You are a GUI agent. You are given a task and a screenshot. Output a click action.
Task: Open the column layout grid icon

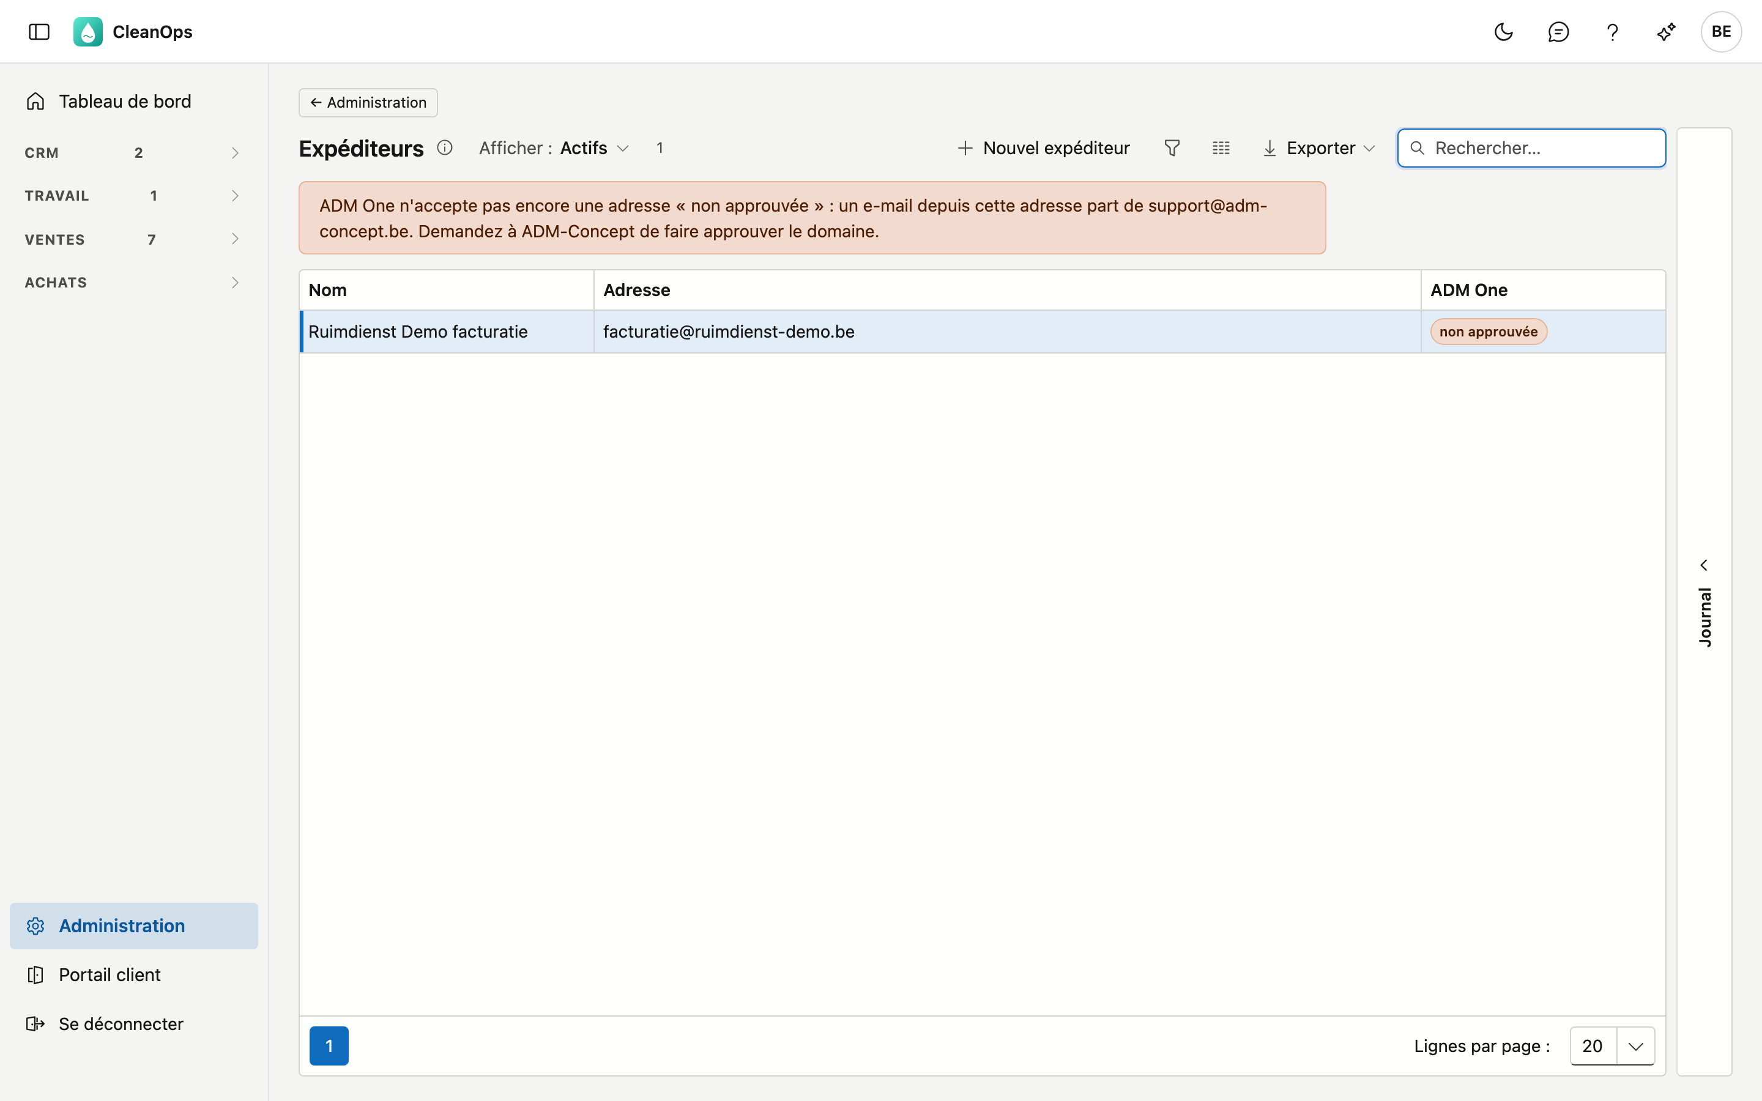click(x=1221, y=148)
